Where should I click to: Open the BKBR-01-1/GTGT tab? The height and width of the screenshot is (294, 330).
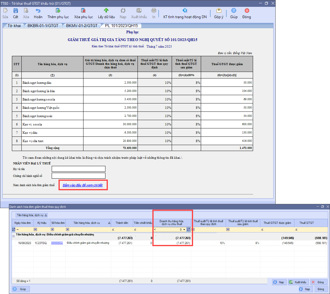pos(43,26)
